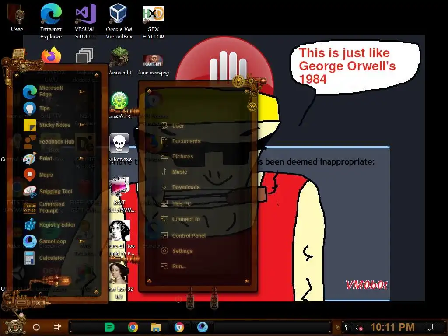The height and width of the screenshot is (336, 448).
Task: Open Google Chrome from the taskbar
Action: tap(133, 327)
